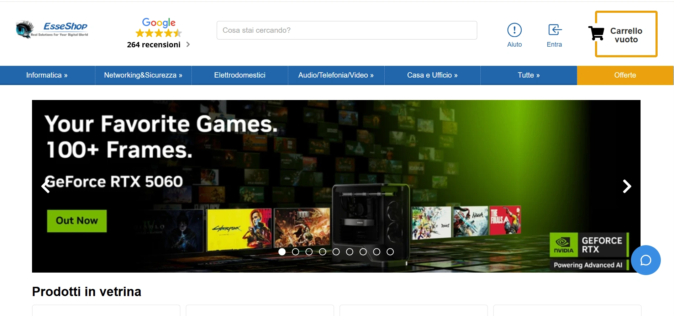Open the shopping cart icon

(596, 33)
